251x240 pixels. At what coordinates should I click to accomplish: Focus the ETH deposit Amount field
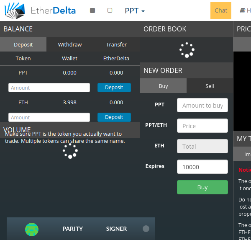pos(49,117)
